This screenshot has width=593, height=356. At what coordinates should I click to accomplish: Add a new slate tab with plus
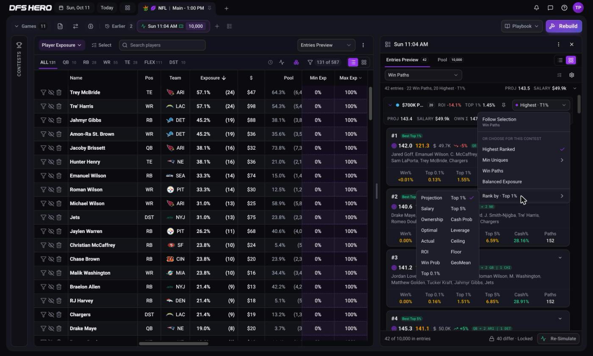click(226, 8)
